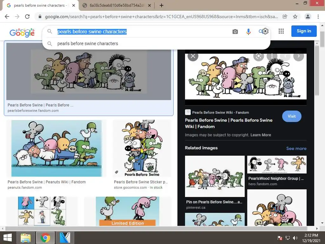Click Chrome icon in taskbar
Viewport: 325px width, 244px height.
tap(45, 238)
